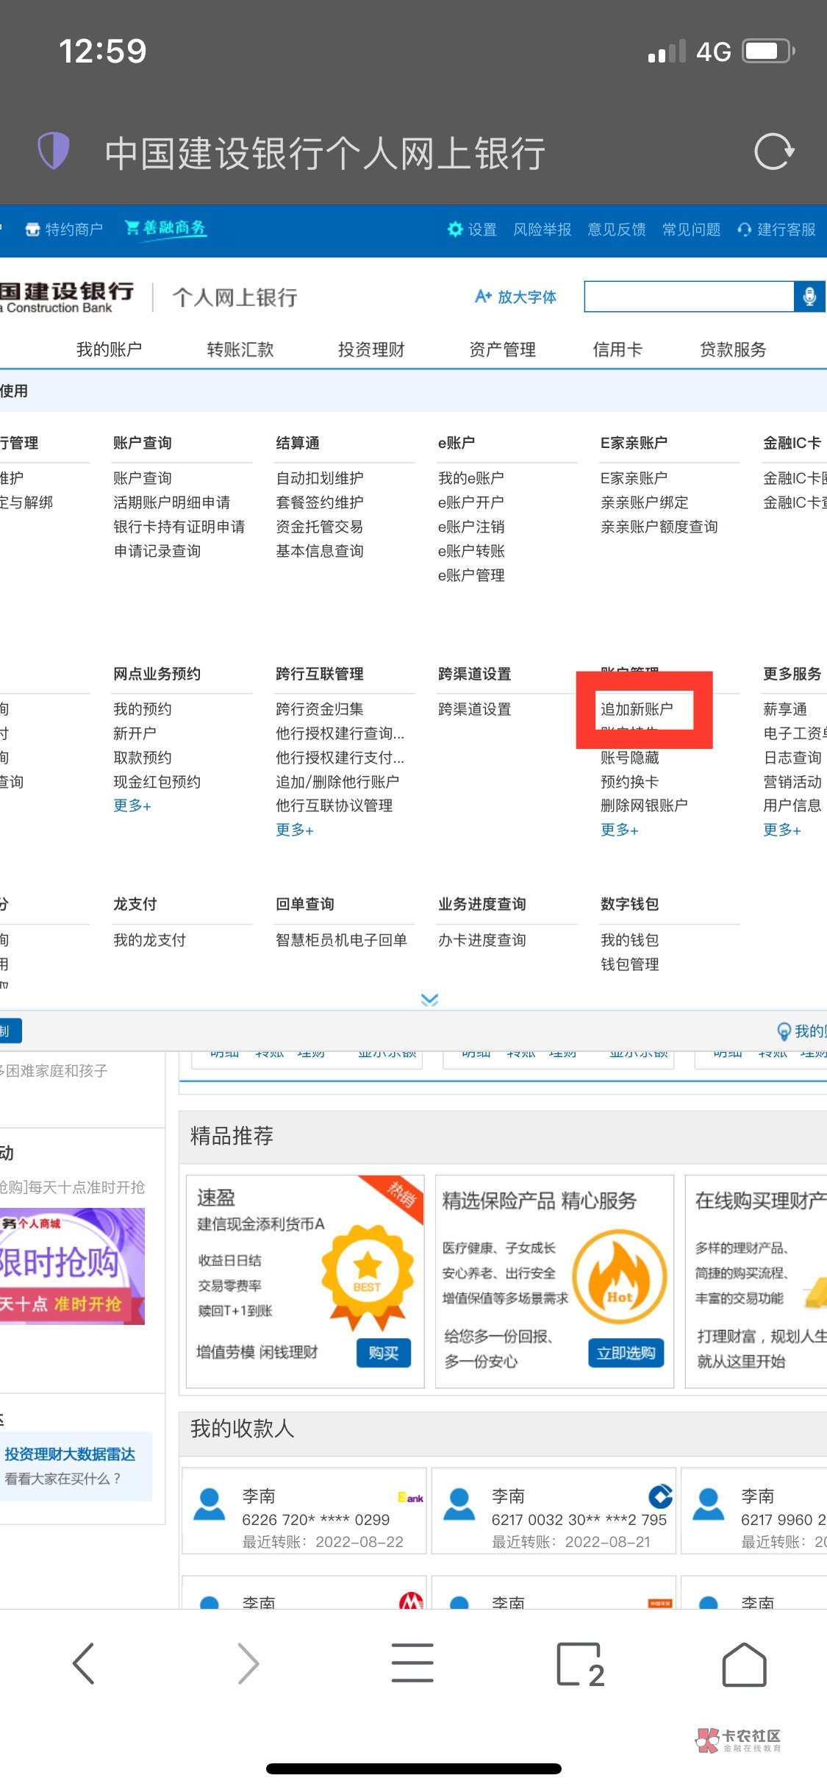
Task: Tap browser back arrow
Action: (x=83, y=1663)
